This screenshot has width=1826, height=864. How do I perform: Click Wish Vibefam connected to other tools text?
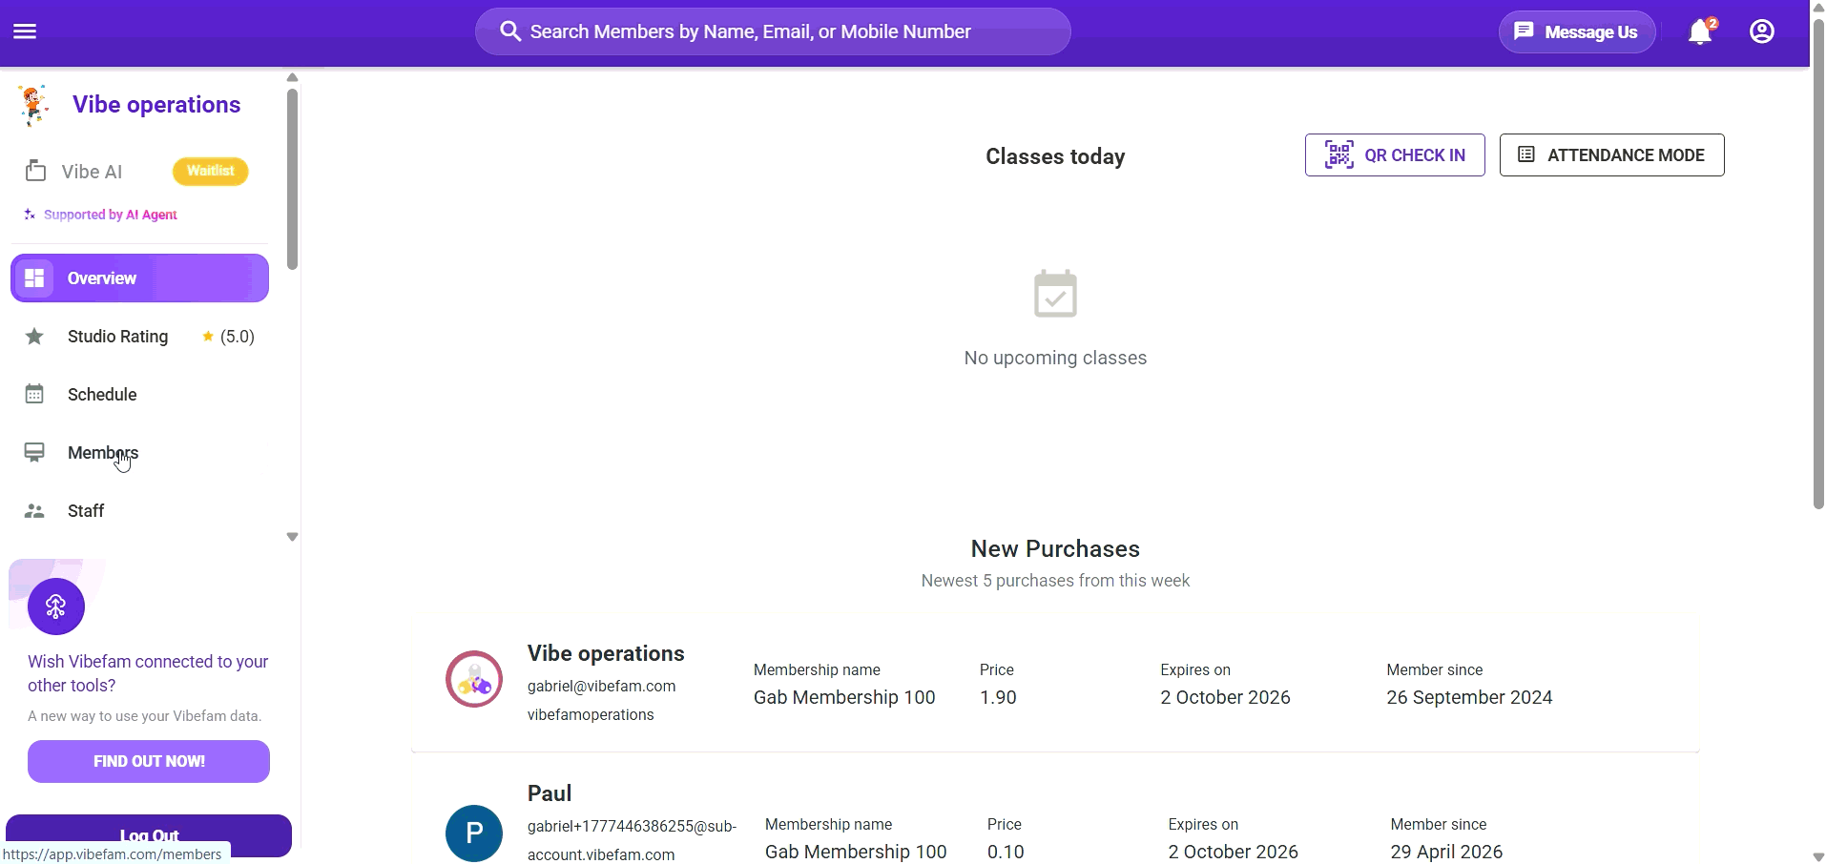(x=148, y=673)
